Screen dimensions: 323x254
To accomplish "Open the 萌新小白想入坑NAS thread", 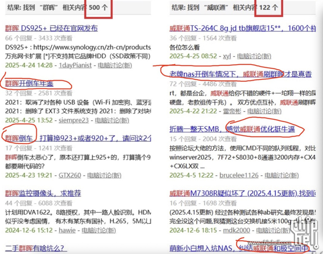I will 240,248.
